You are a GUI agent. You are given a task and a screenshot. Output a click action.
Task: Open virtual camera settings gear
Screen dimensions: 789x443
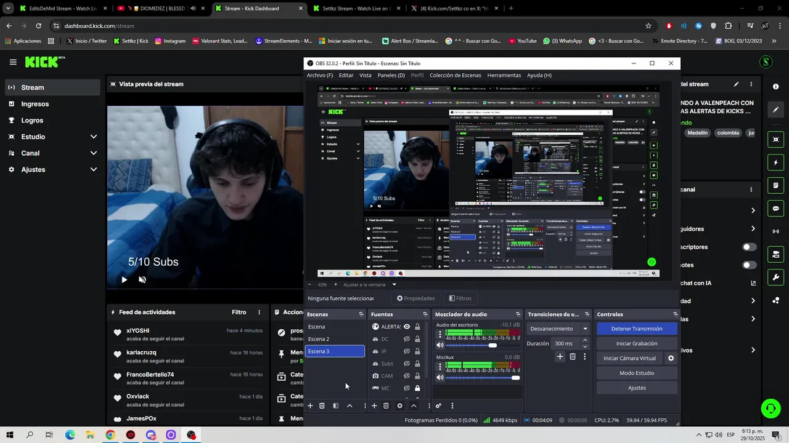(x=671, y=358)
